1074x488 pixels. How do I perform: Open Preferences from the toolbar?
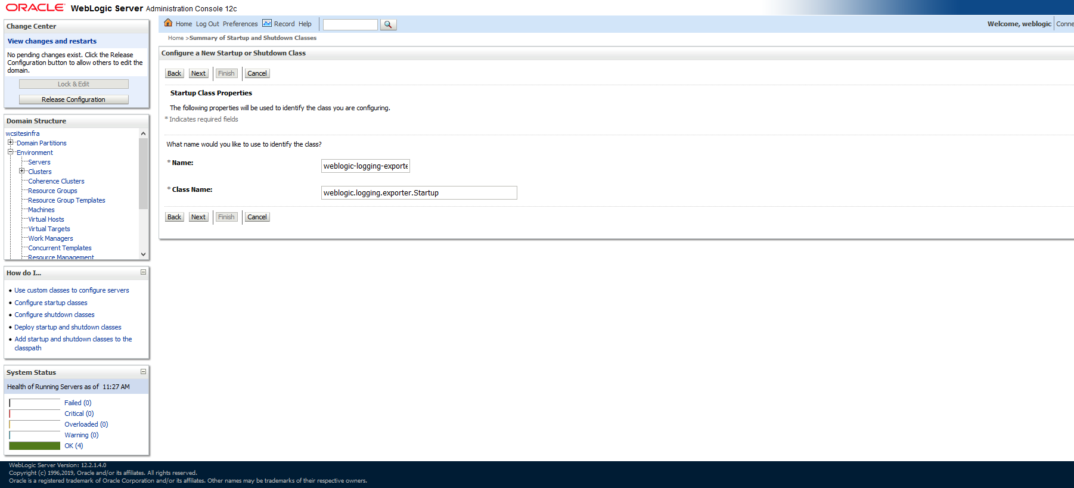[240, 24]
